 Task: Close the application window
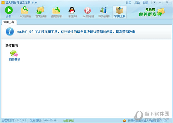coord(167,3)
